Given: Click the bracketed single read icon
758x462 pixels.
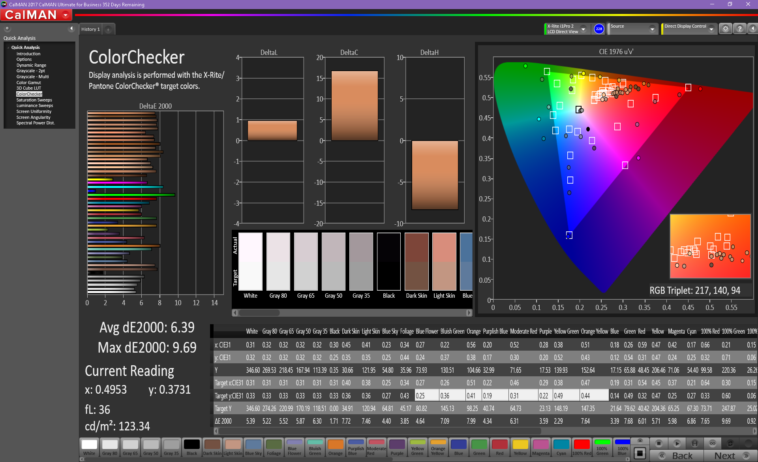Looking at the screenshot, I should tap(695, 443).
